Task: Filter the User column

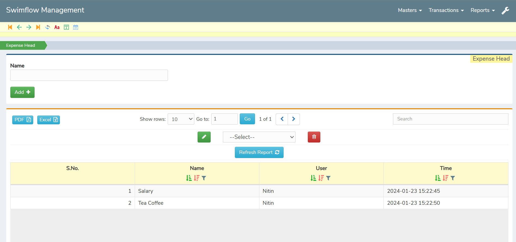Action: pyautogui.click(x=328, y=178)
